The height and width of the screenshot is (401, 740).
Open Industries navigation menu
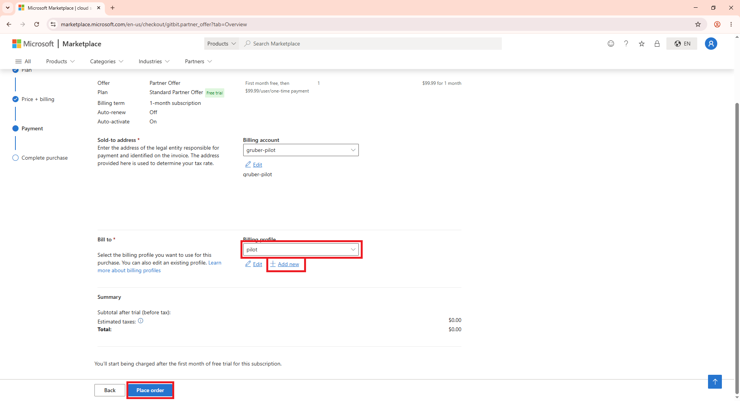[x=154, y=61]
